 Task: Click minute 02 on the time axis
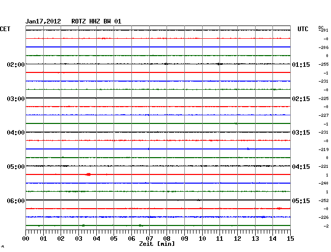(61, 239)
